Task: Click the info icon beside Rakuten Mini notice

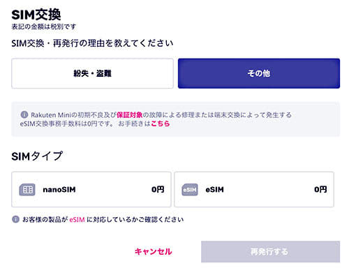Action: pyautogui.click(x=24, y=114)
